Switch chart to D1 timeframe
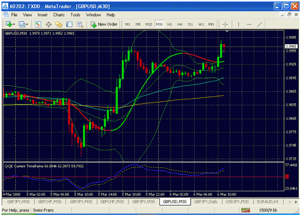 (x=190, y=25)
